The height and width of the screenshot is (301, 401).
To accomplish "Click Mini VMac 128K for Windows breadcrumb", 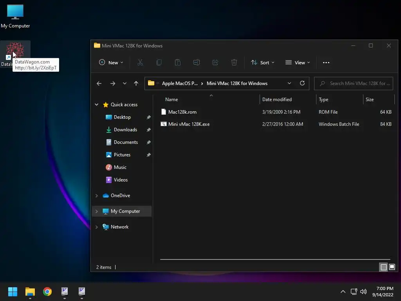I will pyautogui.click(x=237, y=83).
